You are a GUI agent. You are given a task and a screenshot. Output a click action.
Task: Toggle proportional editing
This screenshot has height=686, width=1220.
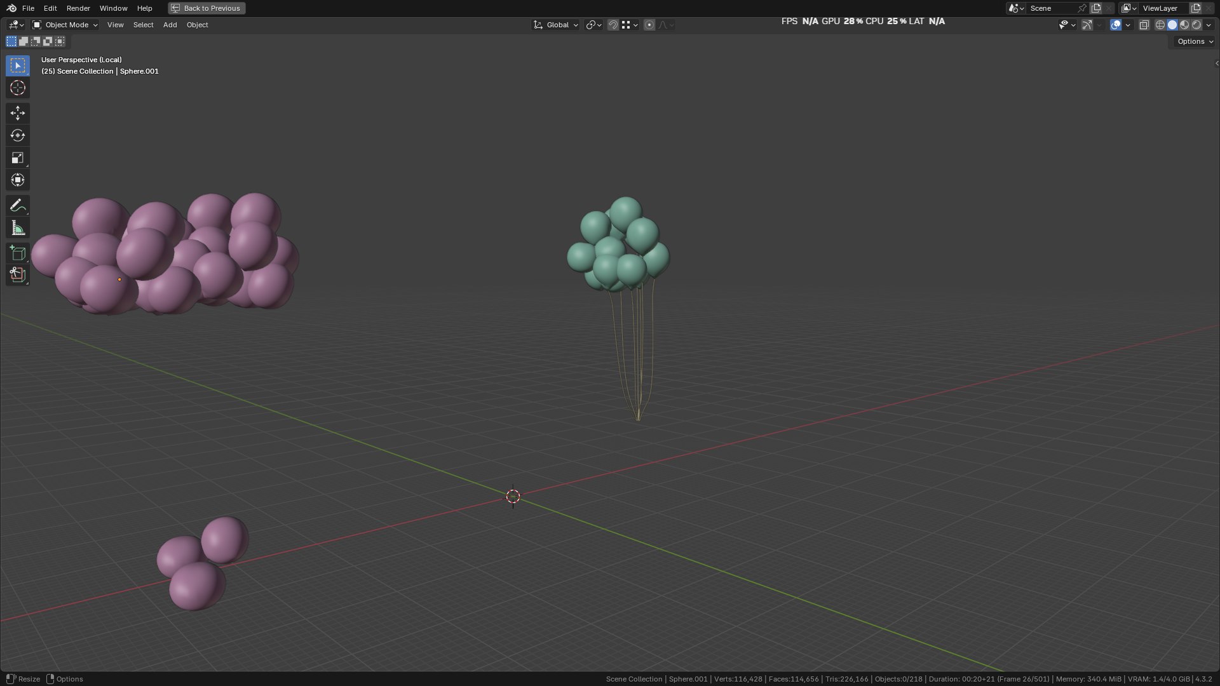pyautogui.click(x=649, y=25)
